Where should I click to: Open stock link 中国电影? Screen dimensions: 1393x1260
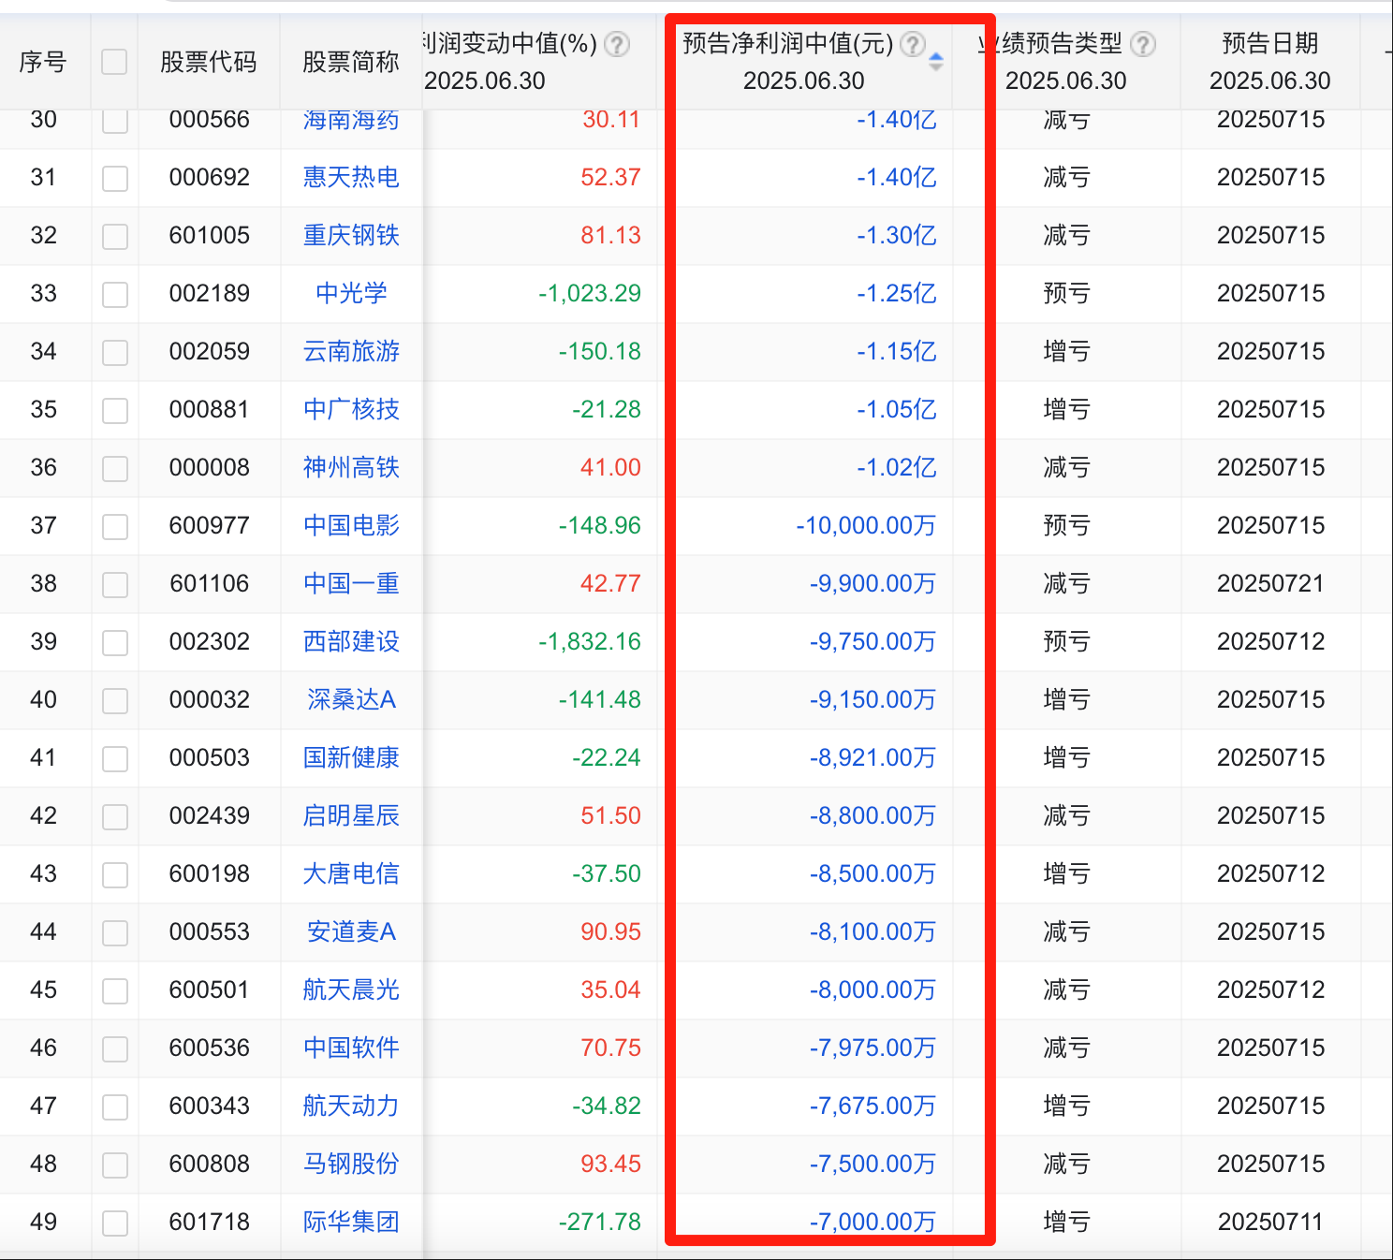pos(351,525)
